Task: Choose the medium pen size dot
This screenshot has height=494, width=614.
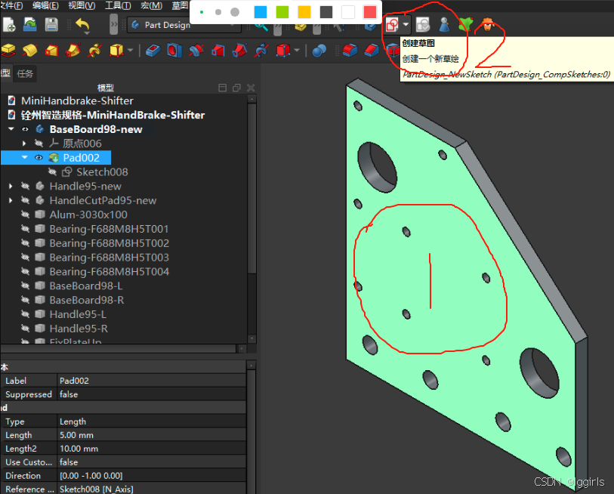Action: point(218,12)
